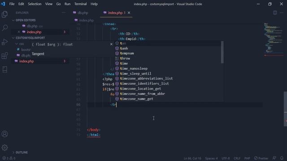Click the suggestion list scrollbar
Viewport: 287px width, 161px height.
click(222, 52)
